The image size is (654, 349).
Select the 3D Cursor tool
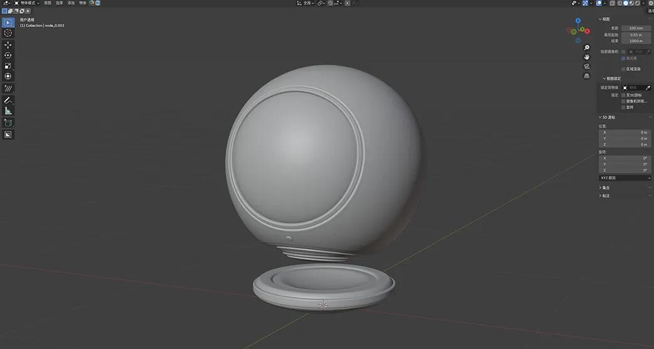click(8, 33)
